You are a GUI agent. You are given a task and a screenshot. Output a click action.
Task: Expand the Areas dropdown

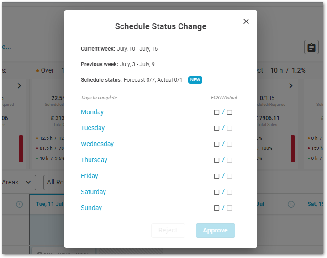coord(18,182)
